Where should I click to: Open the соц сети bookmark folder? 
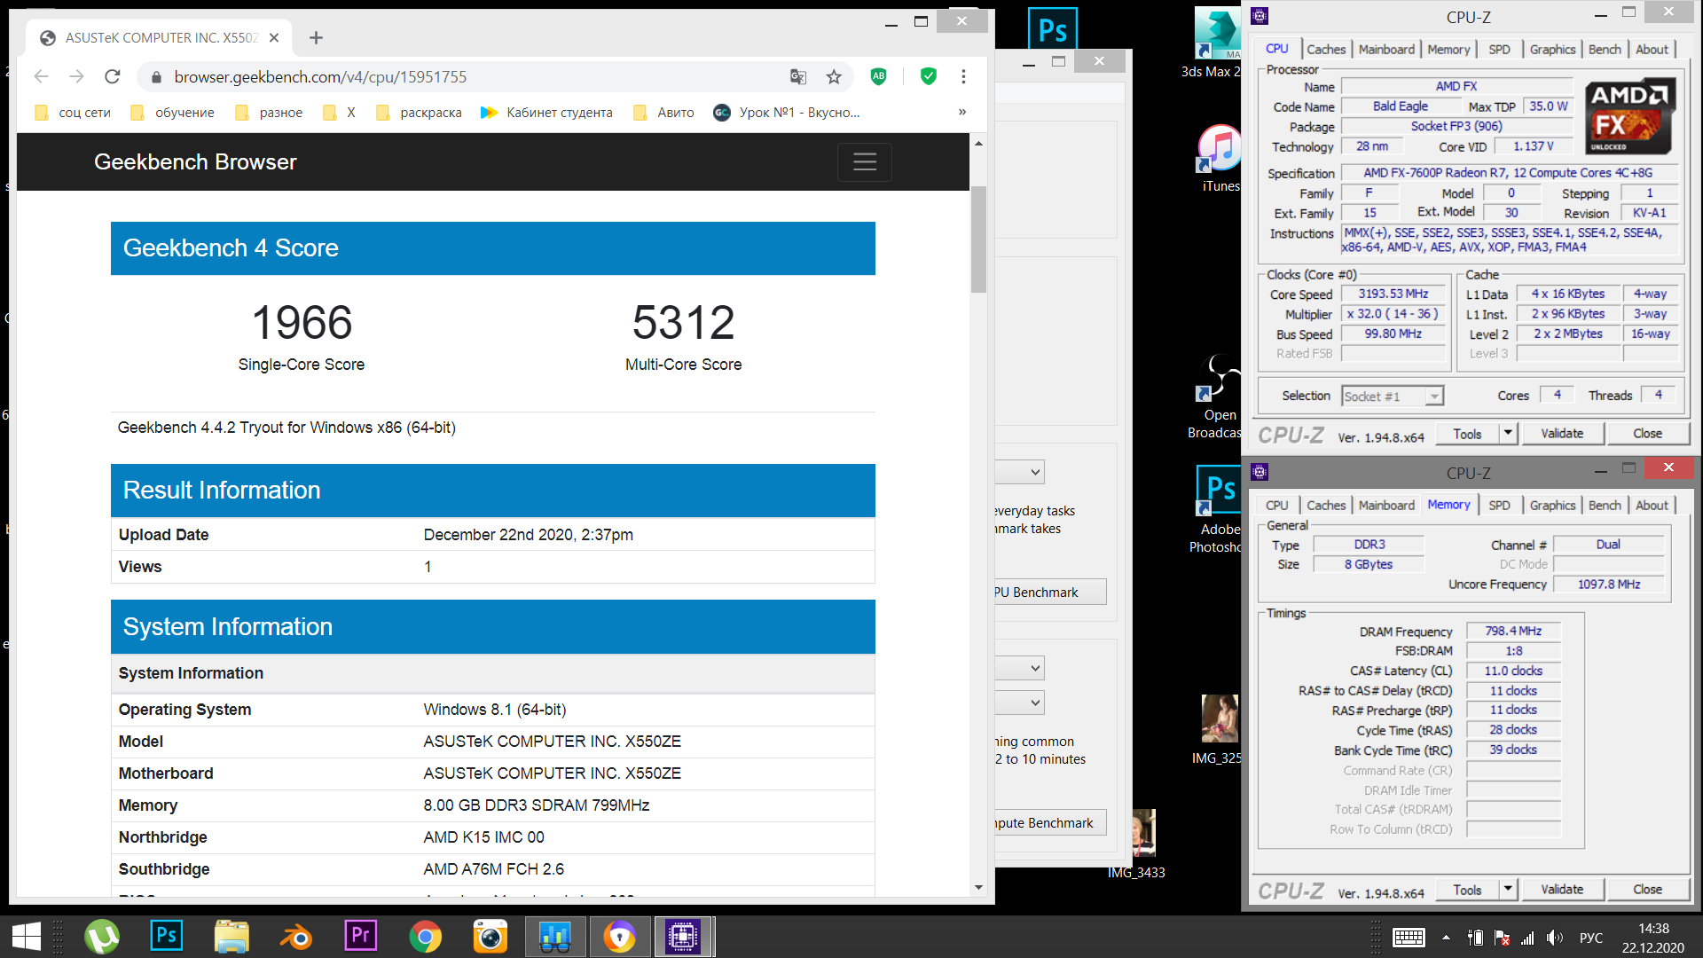pyautogui.click(x=73, y=113)
